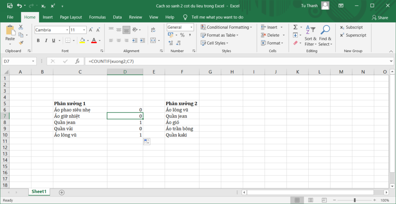Switch to the Formulas ribbon tab
The height and width of the screenshot is (204, 396).
click(x=97, y=17)
